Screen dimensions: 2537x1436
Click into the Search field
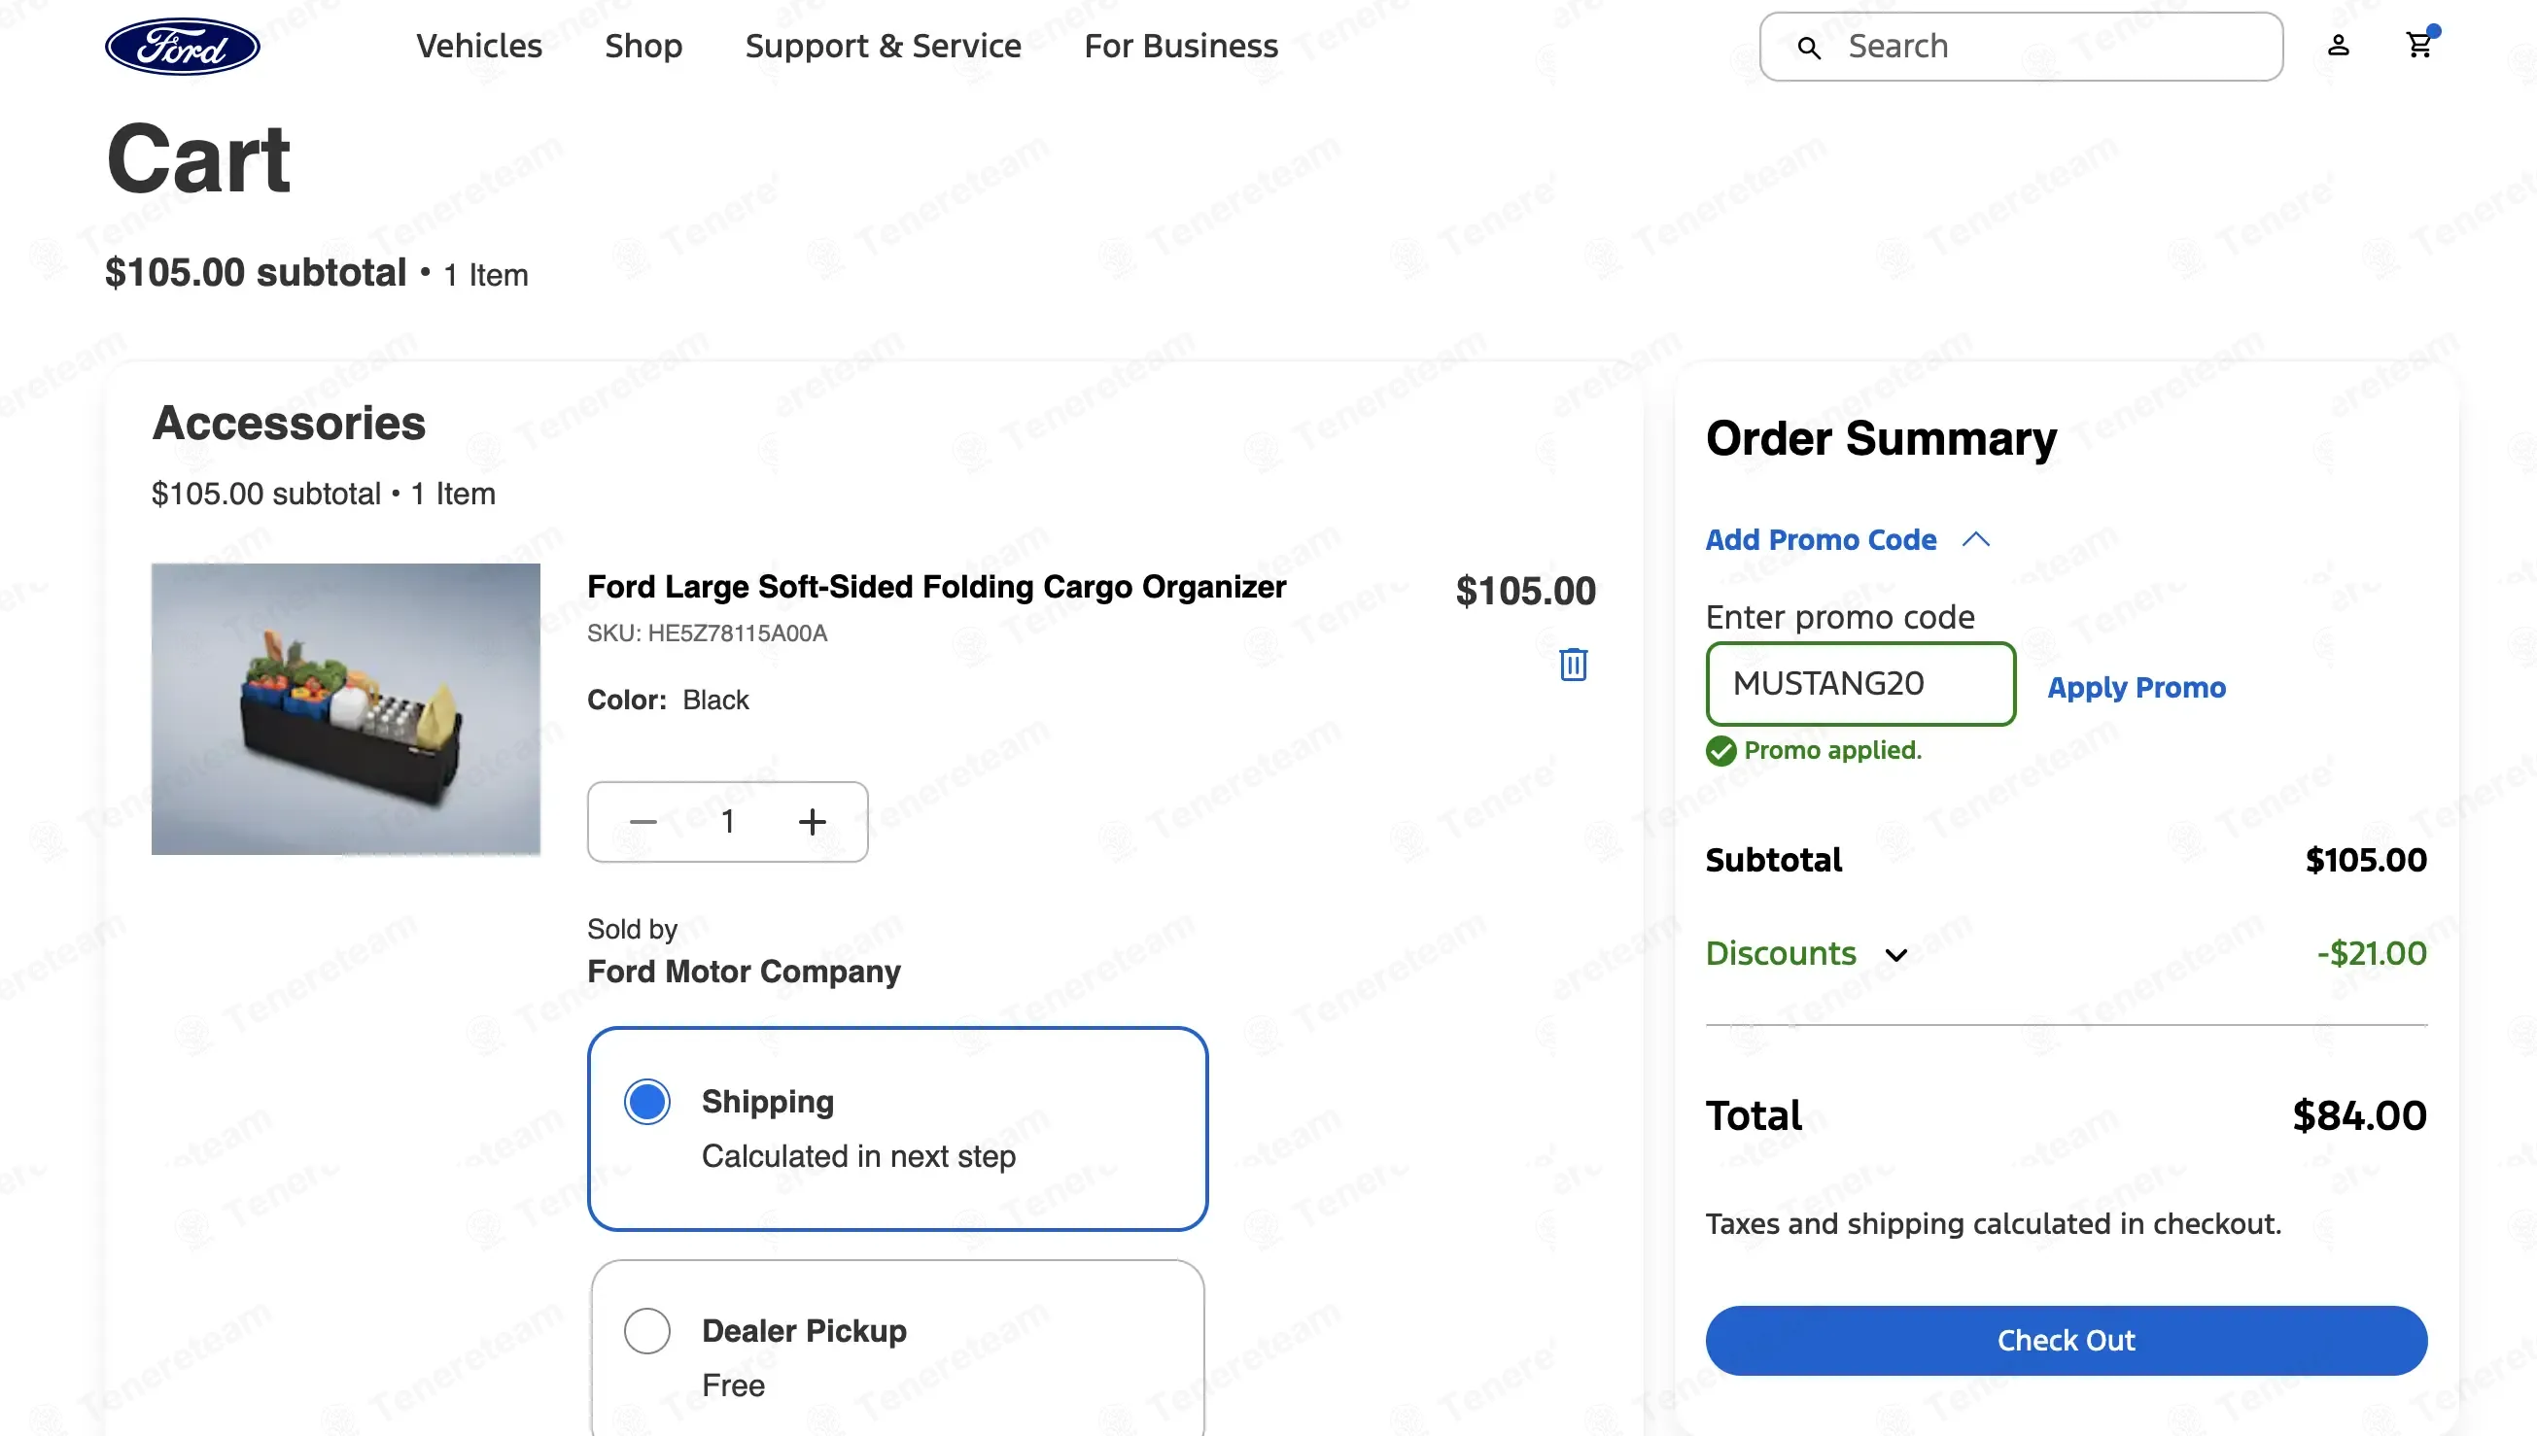pos(2021,47)
